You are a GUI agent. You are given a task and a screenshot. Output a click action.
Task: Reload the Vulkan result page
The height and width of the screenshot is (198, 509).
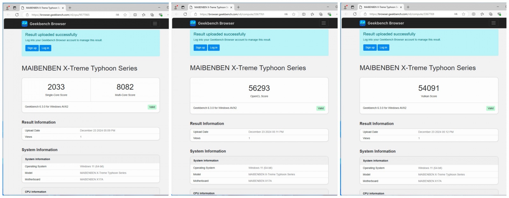(355, 14)
